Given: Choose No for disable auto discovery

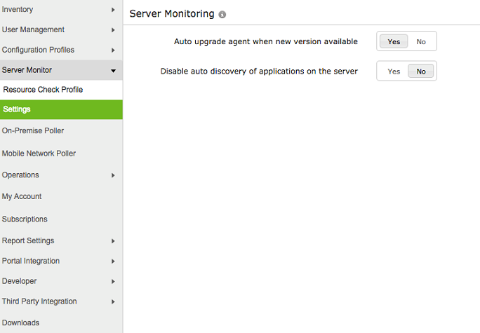Looking at the screenshot, I should [x=421, y=71].
